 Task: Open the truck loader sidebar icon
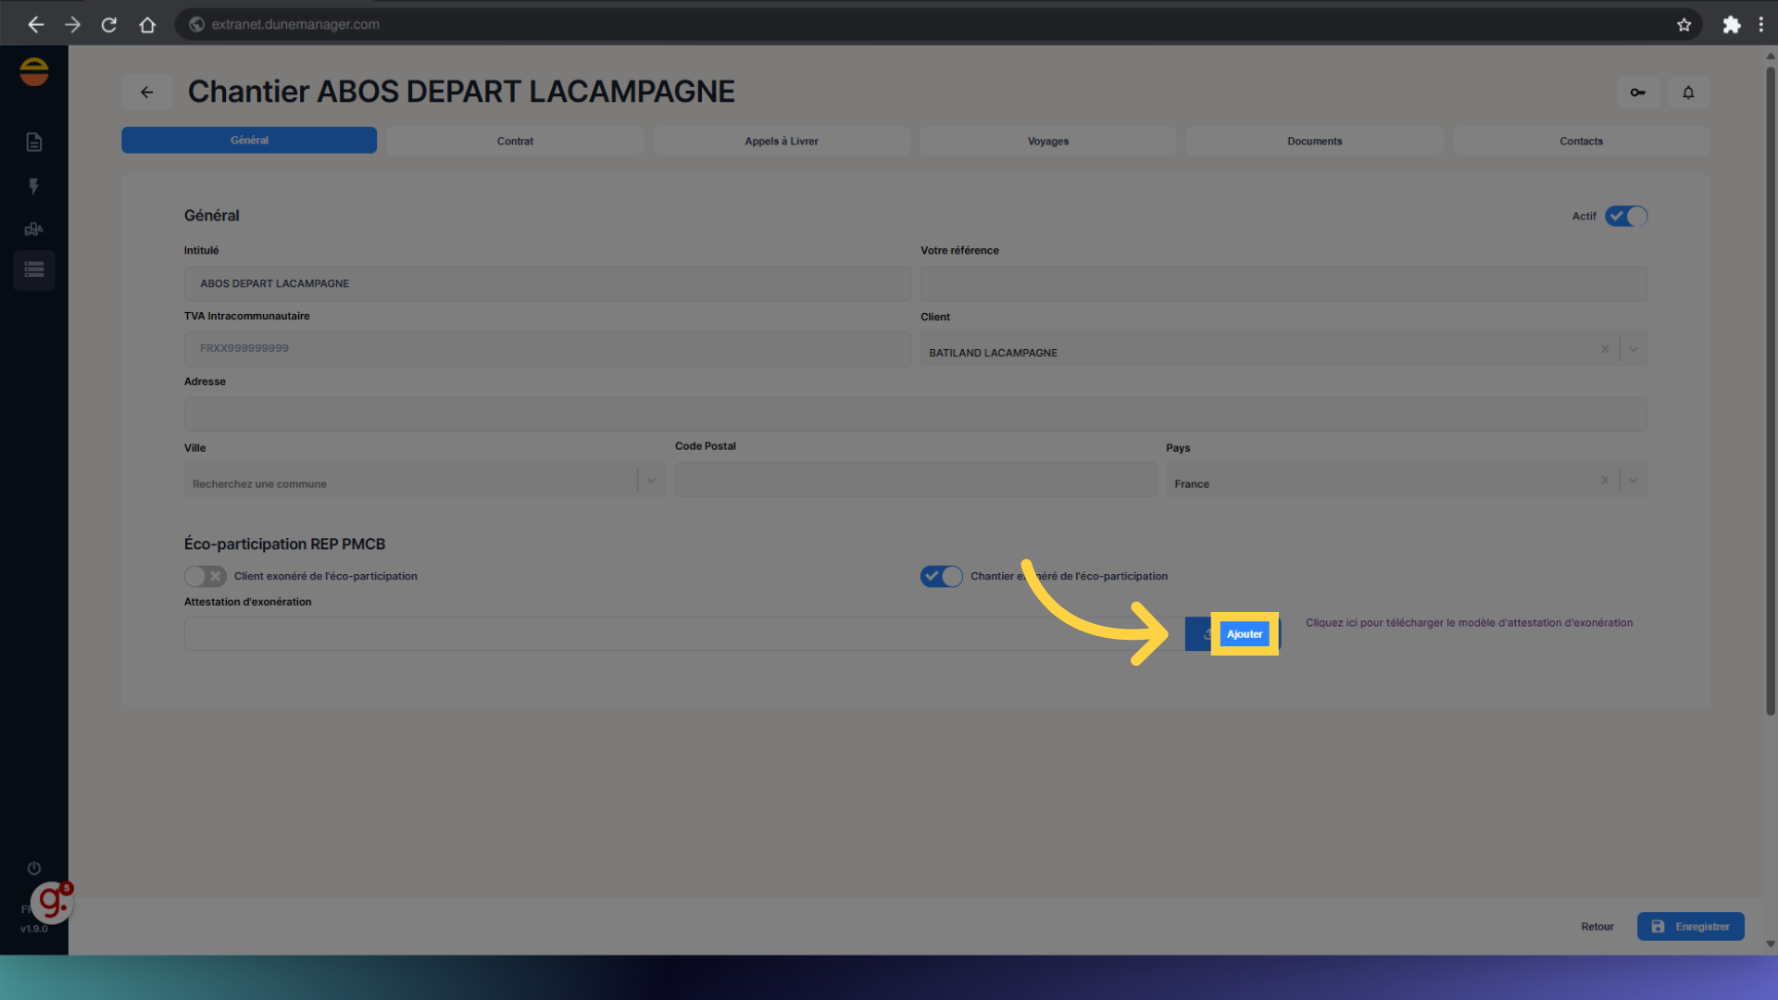coord(34,229)
